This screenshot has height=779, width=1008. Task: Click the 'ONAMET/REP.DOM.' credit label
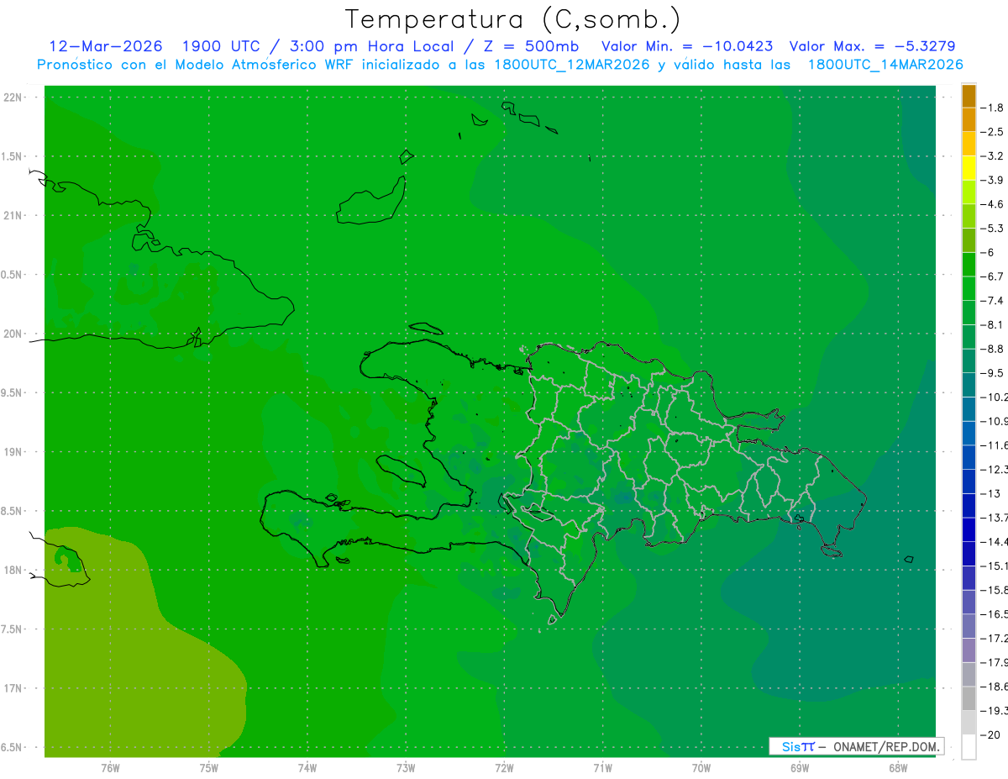pos(885,746)
